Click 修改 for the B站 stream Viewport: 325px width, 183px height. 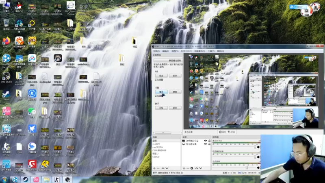pos(175,76)
